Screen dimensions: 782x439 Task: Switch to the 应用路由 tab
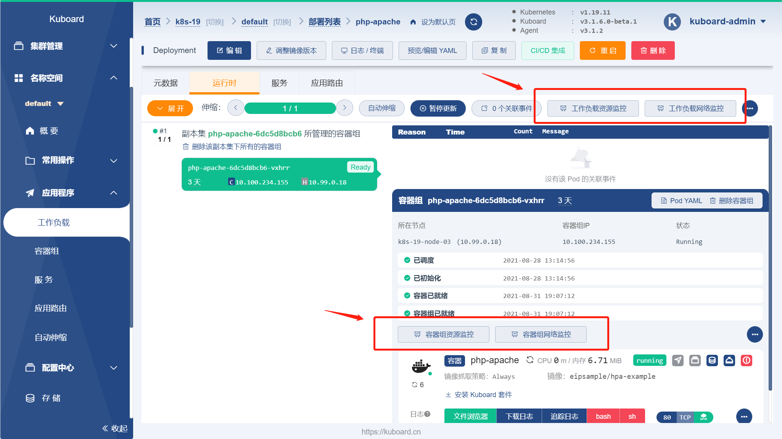tap(327, 83)
